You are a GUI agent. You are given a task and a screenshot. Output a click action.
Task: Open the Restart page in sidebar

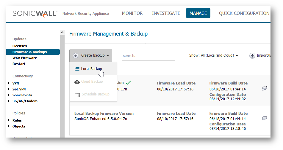point(19,64)
